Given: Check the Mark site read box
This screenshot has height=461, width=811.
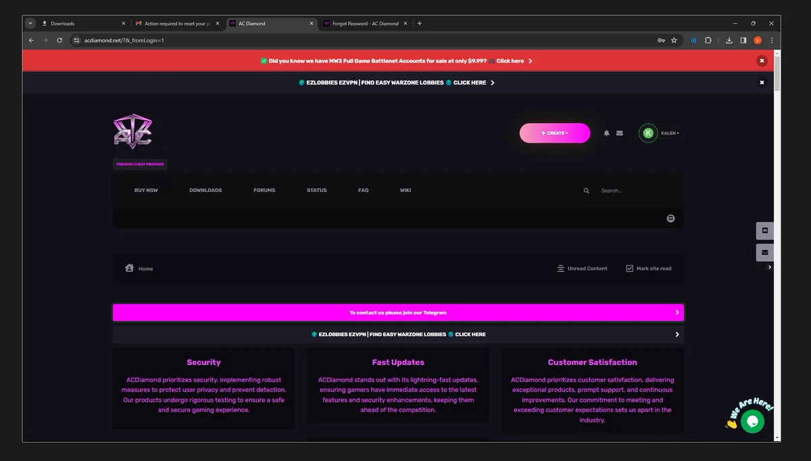Looking at the screenshot, I should click(x=629, y=268).
